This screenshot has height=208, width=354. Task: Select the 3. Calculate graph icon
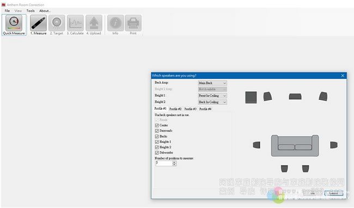75,23
